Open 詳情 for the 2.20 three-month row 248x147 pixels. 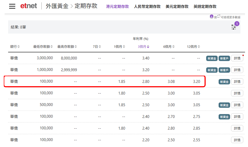pyautogui.click(x=237, y=140)
